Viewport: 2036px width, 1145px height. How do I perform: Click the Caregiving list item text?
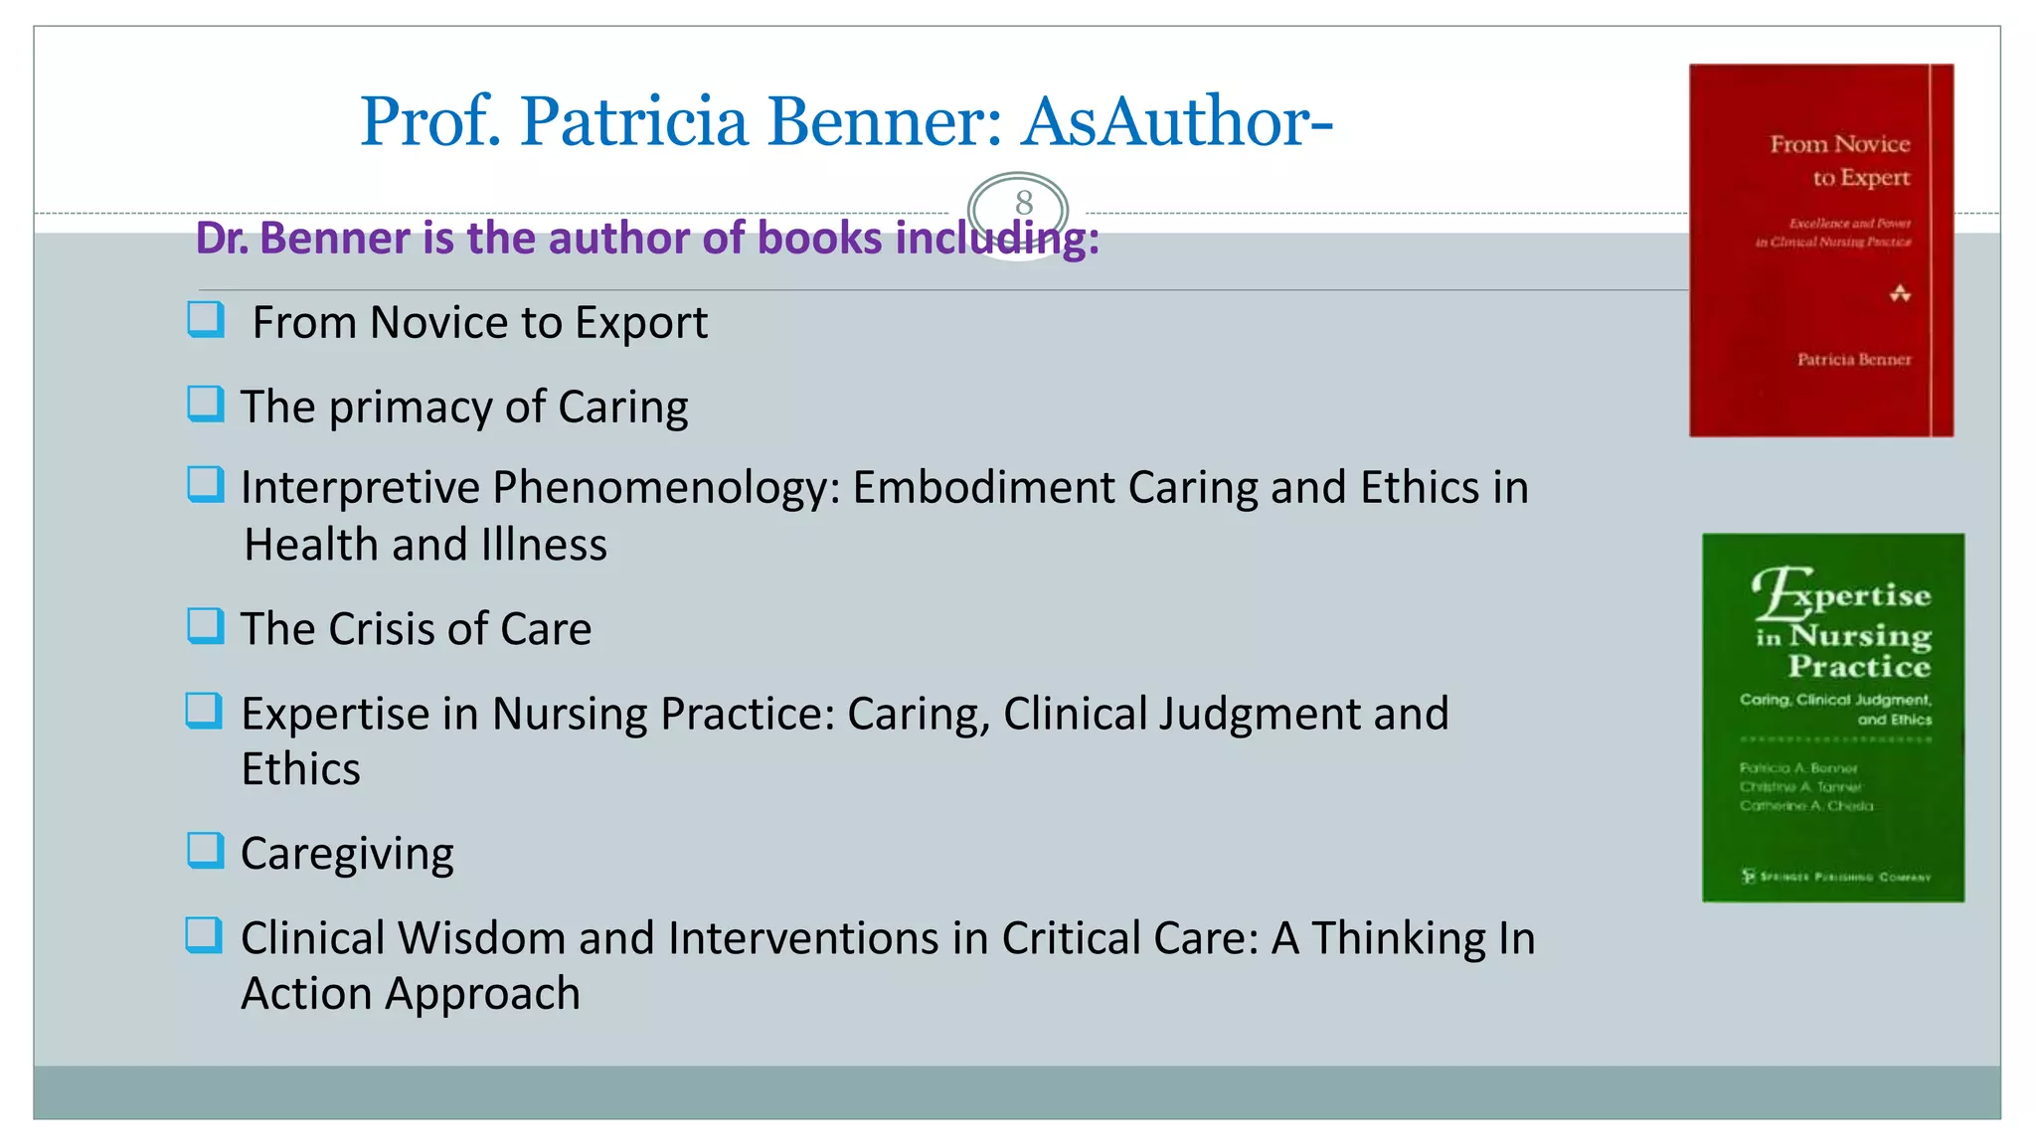pyautogui.click(x=347, y=855)
